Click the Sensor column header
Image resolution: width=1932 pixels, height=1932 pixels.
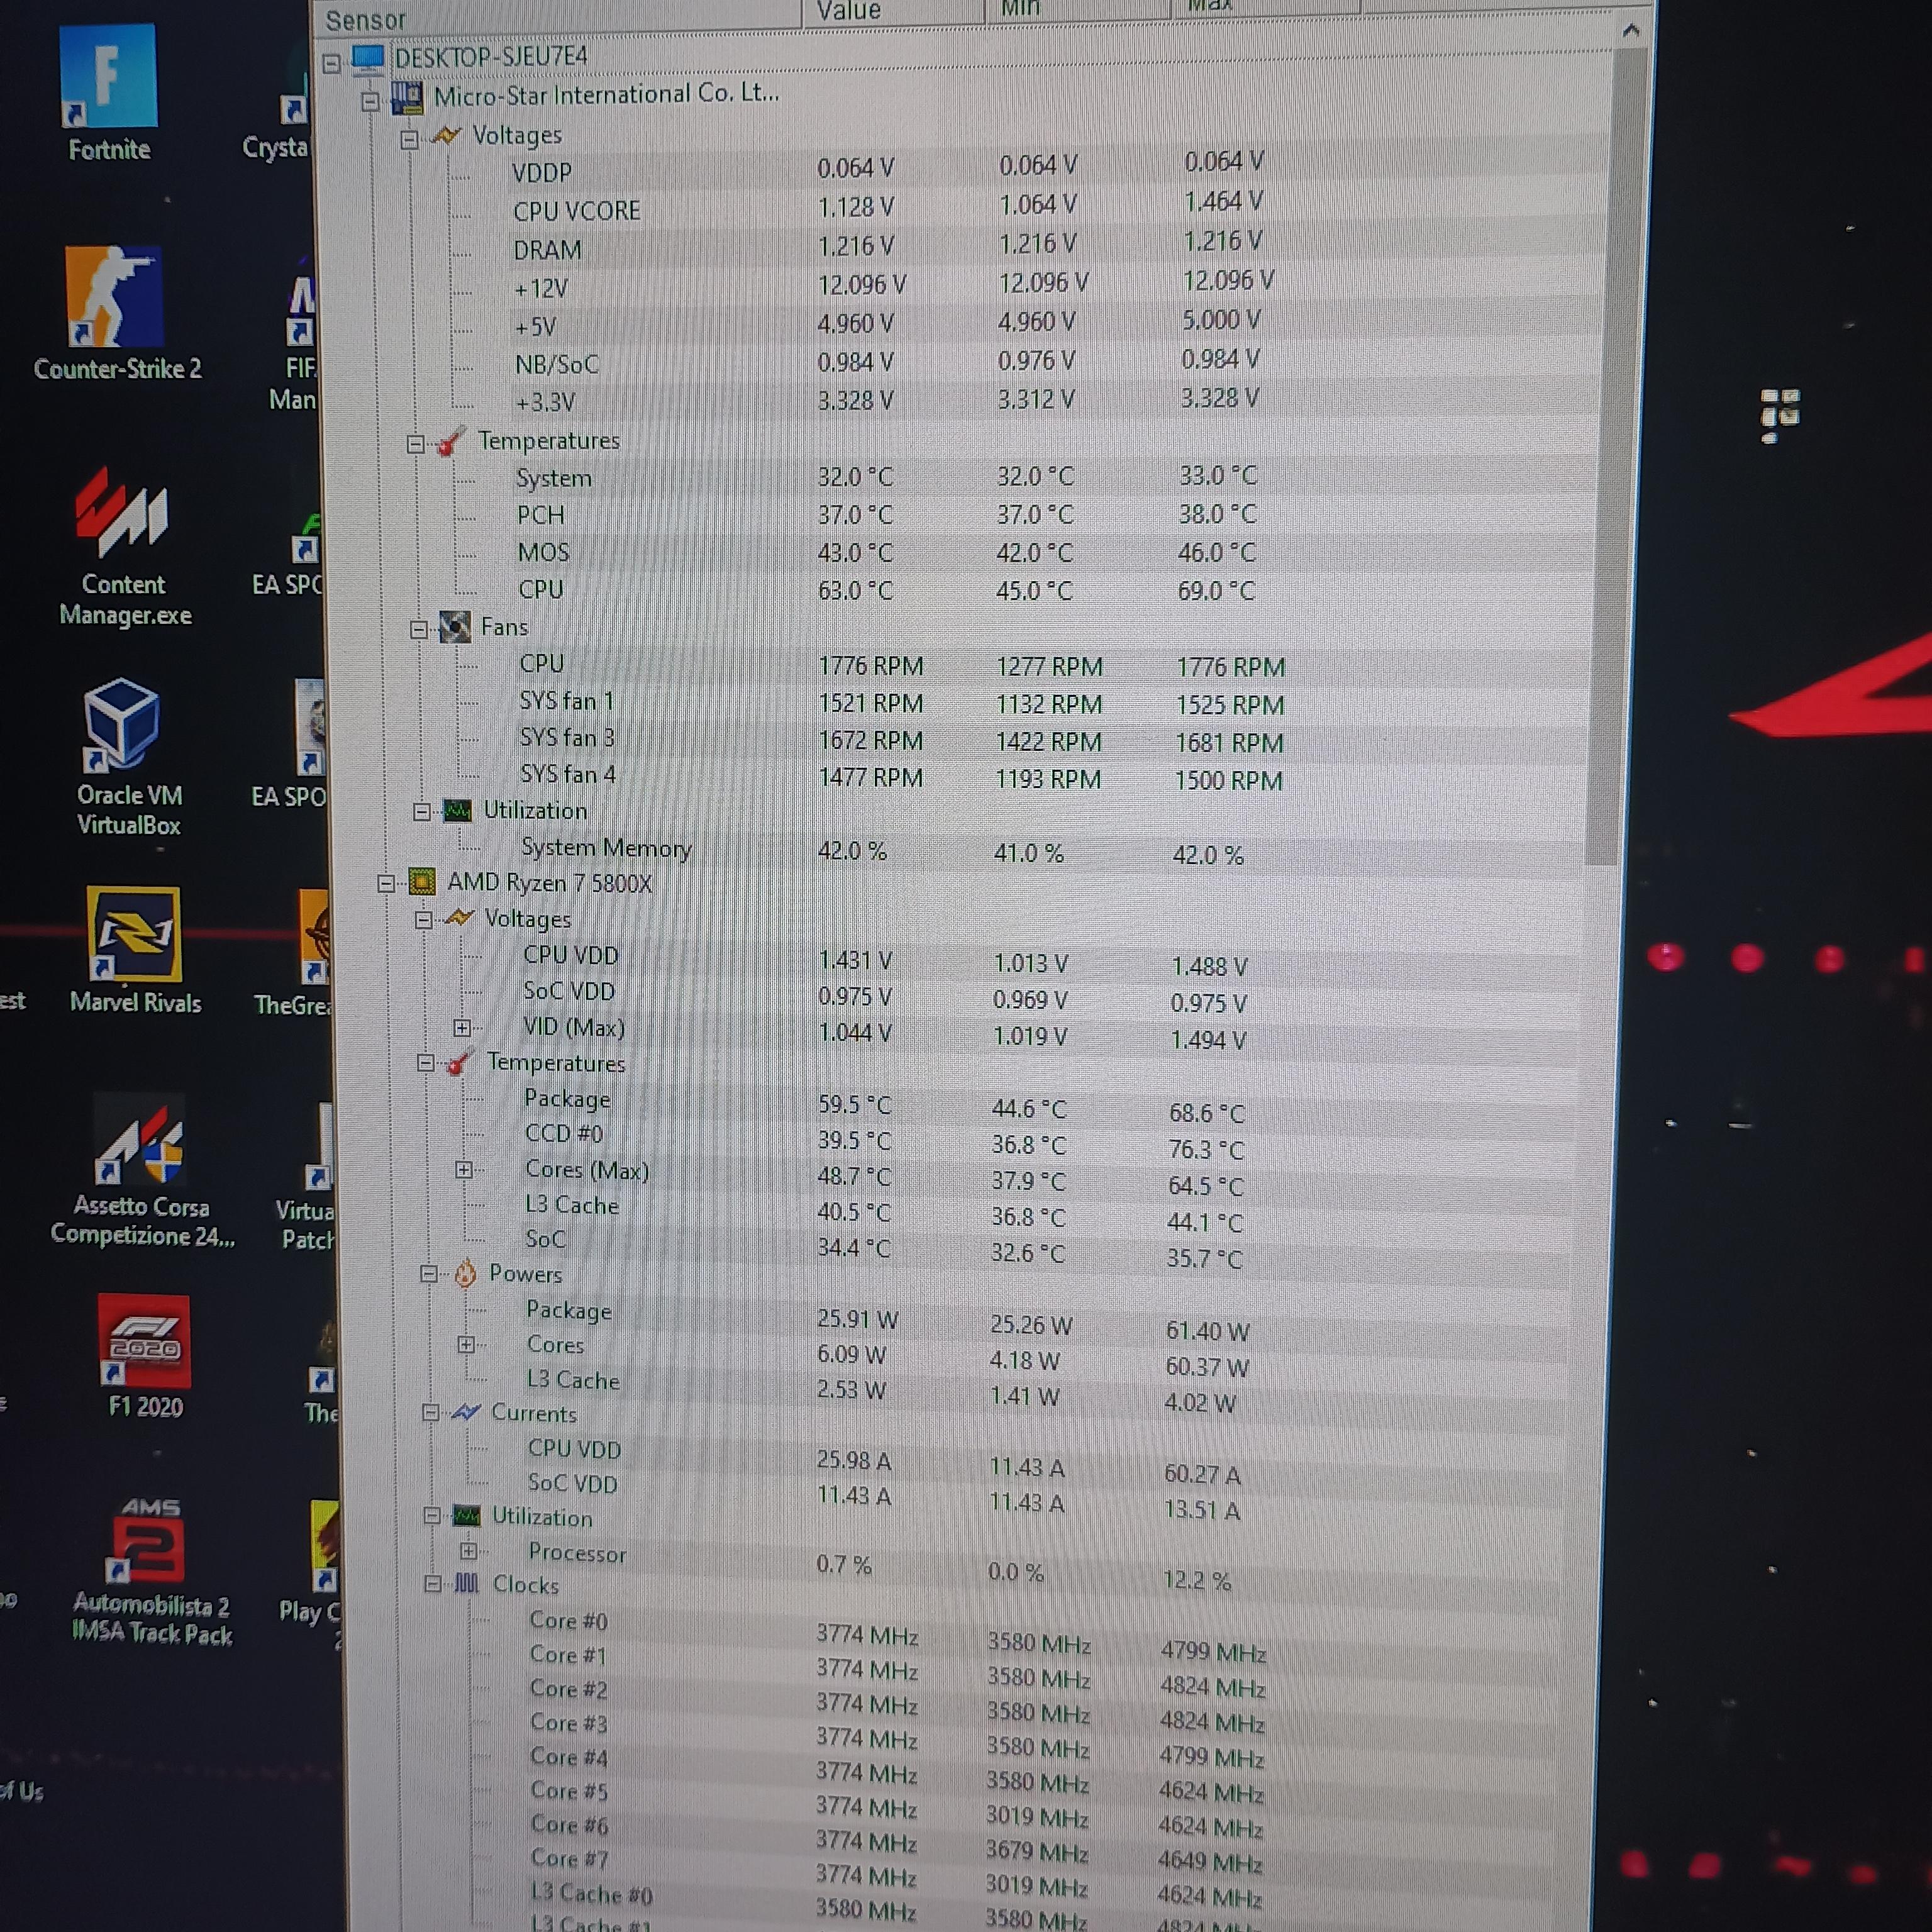tap(366, 20)
